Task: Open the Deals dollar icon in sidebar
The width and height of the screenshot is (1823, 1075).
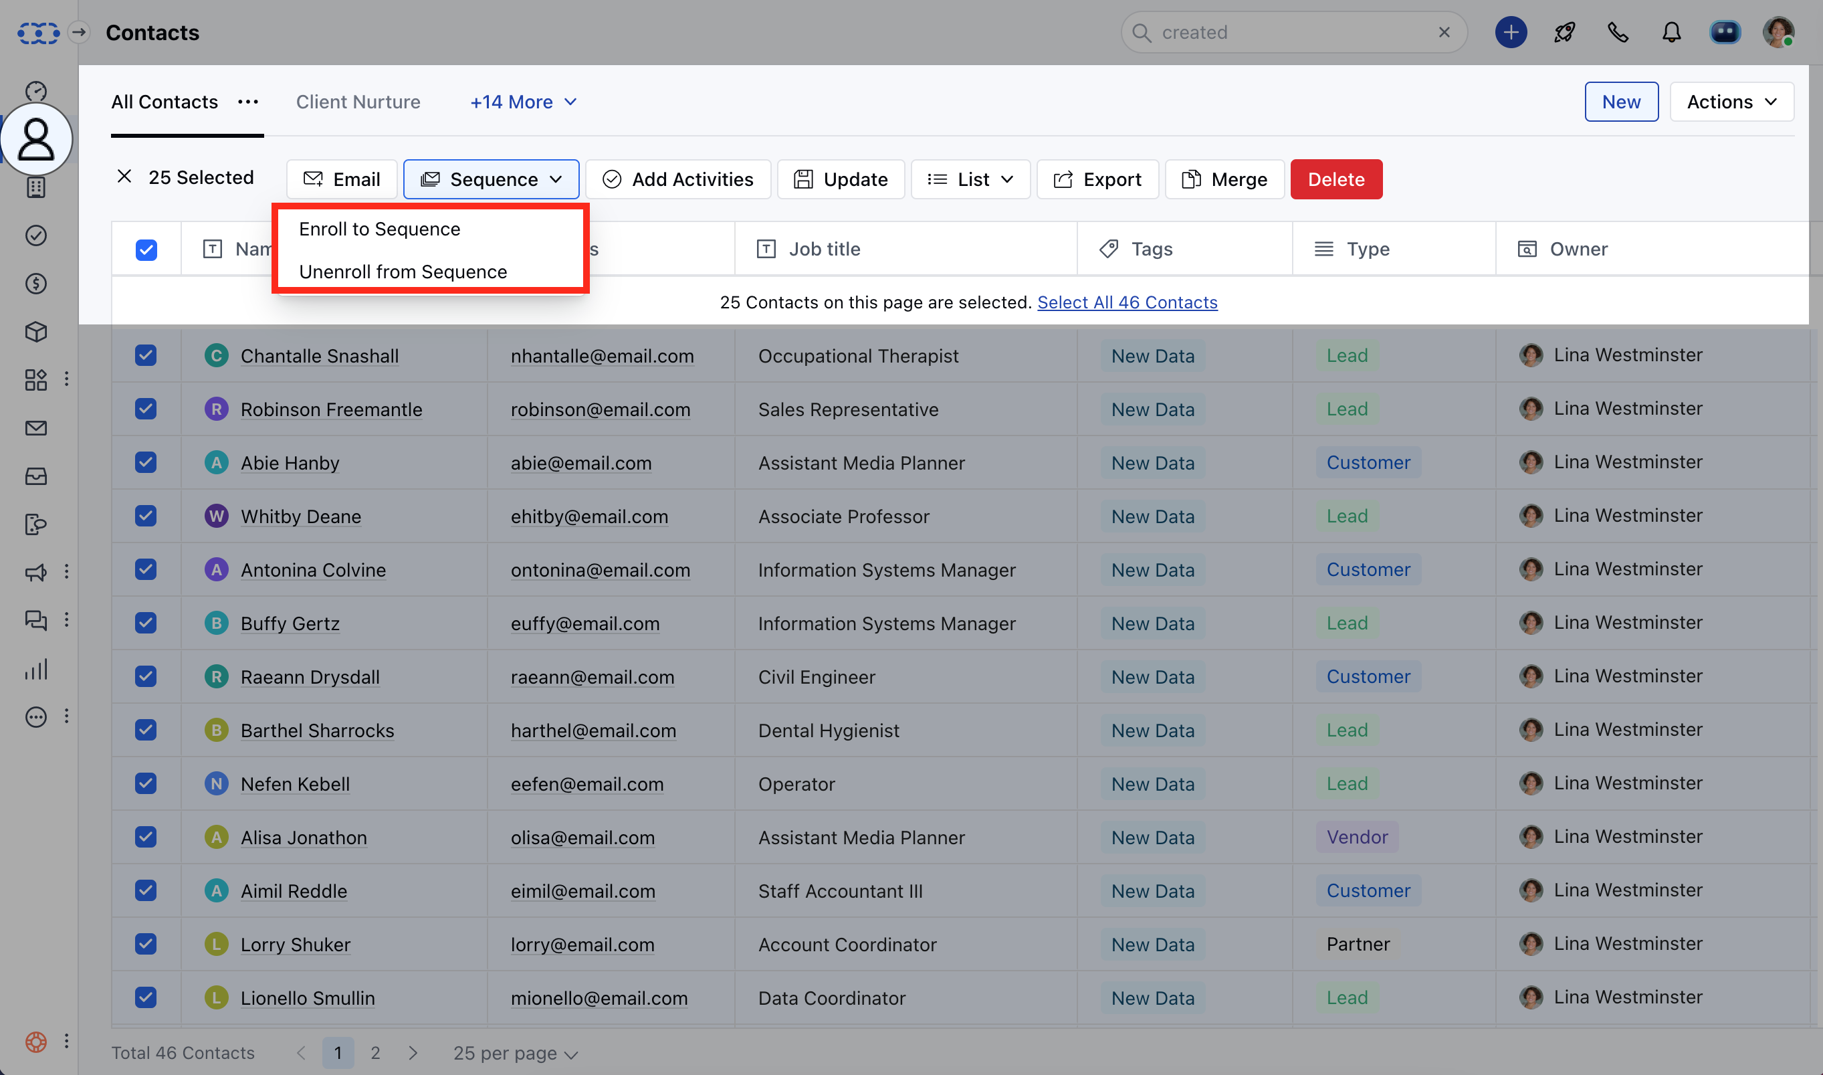Action: [35, 283]
